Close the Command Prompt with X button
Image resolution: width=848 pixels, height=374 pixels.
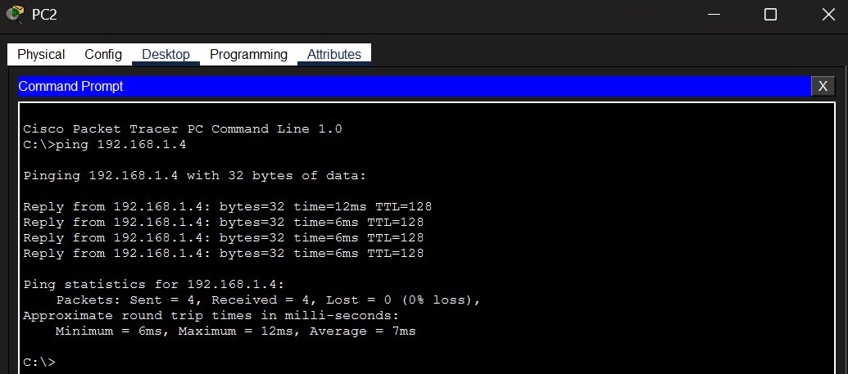coord(823,87)
